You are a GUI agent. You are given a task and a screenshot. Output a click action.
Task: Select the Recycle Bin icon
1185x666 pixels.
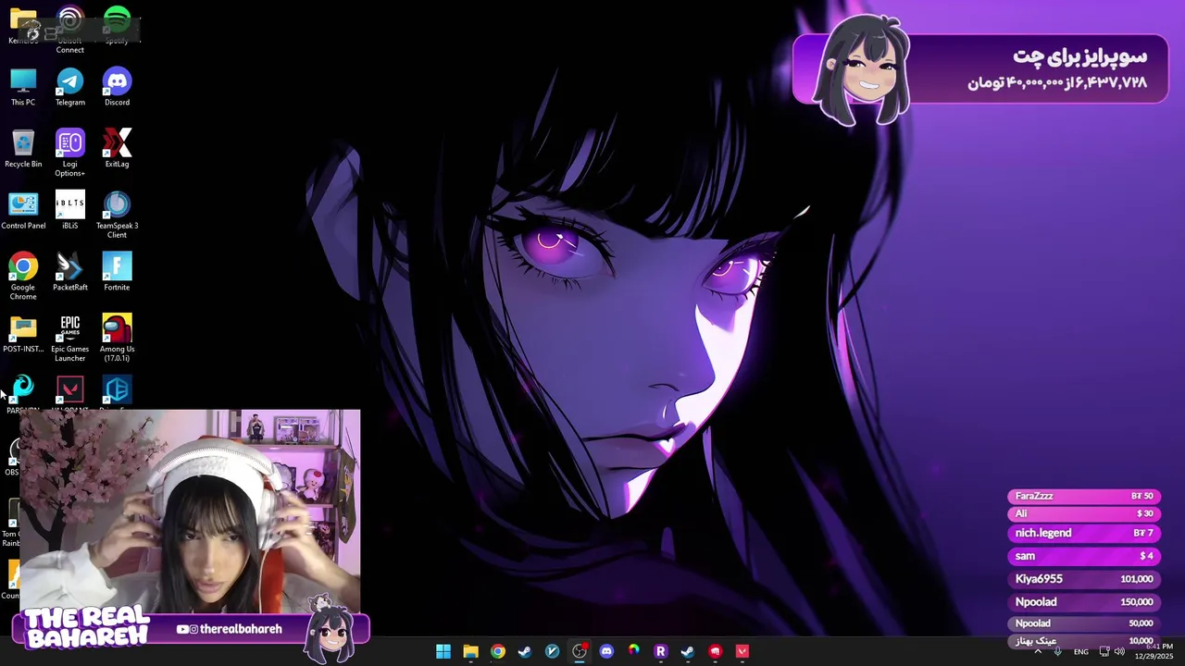(23, 149)
